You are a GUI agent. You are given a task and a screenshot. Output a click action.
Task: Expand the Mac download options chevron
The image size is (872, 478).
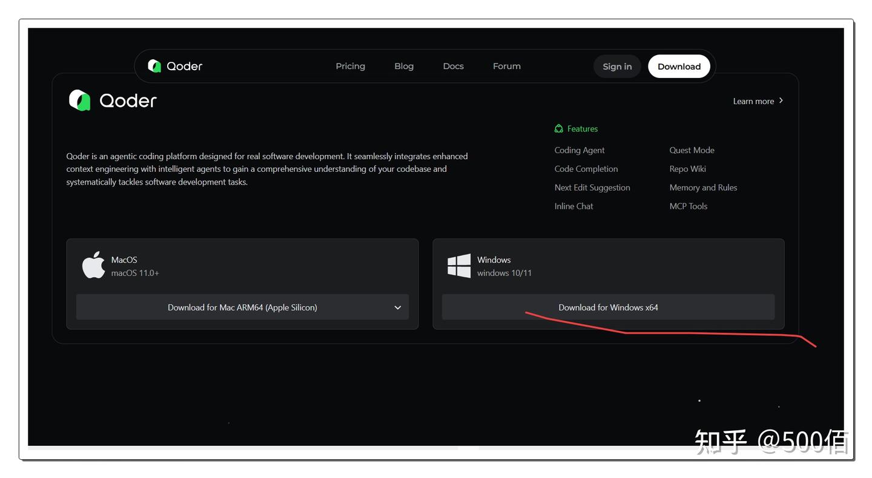[398, 307]
